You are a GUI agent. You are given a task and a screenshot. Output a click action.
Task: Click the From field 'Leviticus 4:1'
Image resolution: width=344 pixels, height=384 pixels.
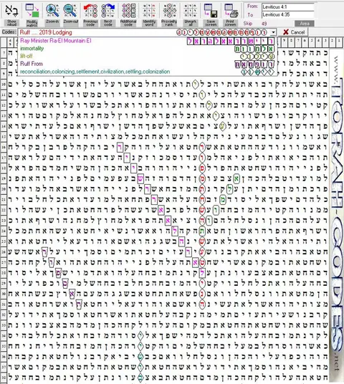pyautogui.click(x=287, y=7)
